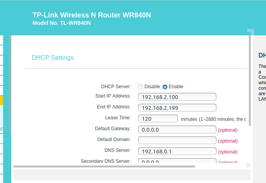Click the Start IP Address input field
This screenshot has width=266, height=183.
177,97
